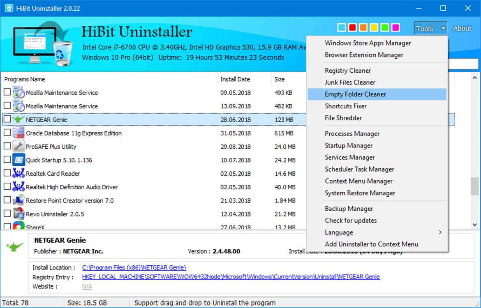This screenshot has width=481, height=308.
Task: Click the ProSAFE Plus Utility wrench icon
Action: pos(18,146)
